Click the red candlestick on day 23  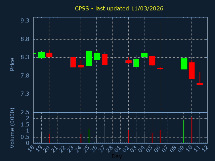point(73,62)
